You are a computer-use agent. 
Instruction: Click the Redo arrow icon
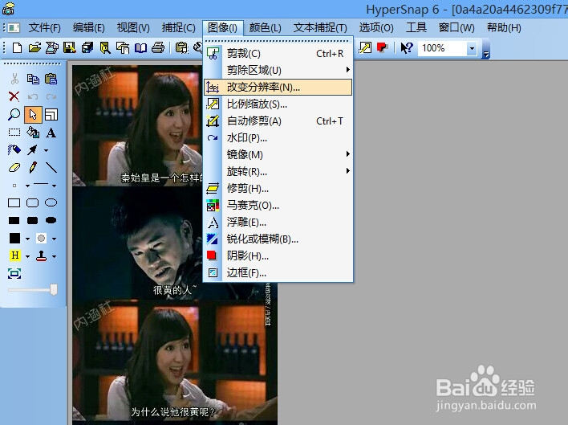pyautogui.click(x=51, y=96)
